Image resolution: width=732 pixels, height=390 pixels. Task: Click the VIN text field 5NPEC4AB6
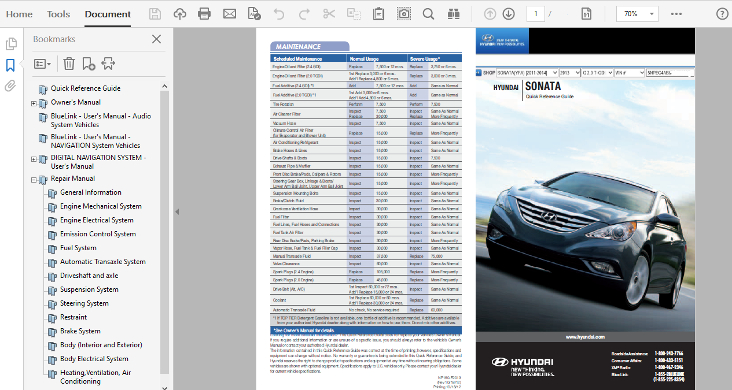pyautogui.click(x=670, y=73)
